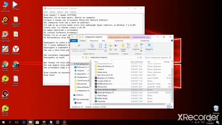Switch to details view icon in status bar

click(168, 107)
